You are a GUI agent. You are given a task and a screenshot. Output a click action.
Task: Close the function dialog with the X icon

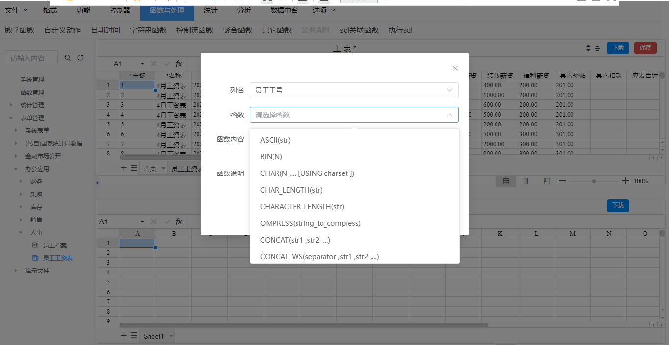coord(455,68)
